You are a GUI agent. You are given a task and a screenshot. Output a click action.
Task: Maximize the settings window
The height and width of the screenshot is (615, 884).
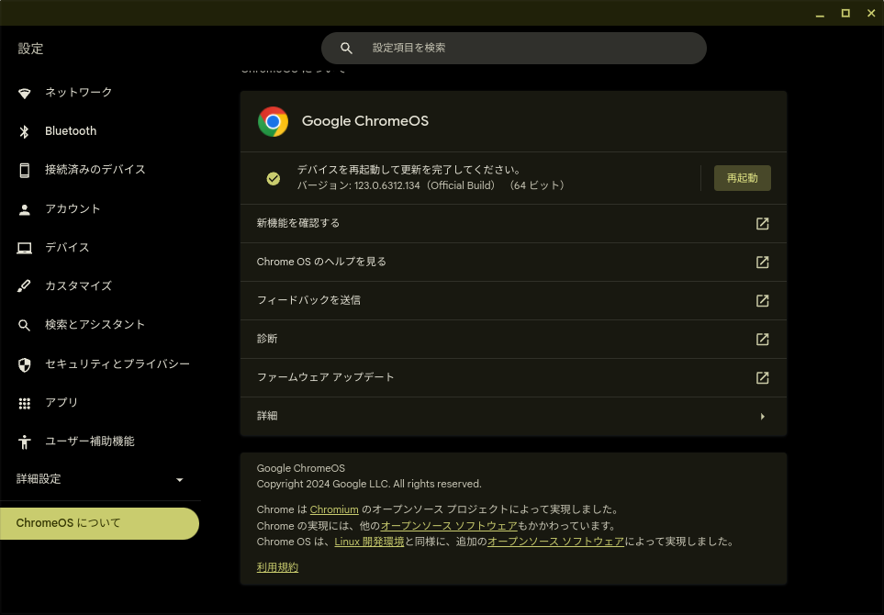pyautogui.click(x=845, y=13)
